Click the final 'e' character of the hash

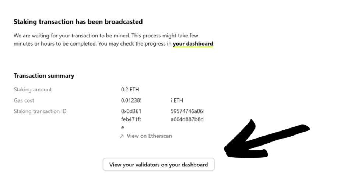coord(122,127)
